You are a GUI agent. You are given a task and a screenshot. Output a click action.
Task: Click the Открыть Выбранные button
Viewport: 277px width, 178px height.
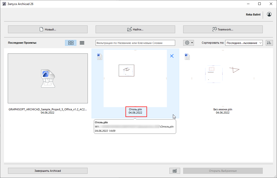(223, 171)
